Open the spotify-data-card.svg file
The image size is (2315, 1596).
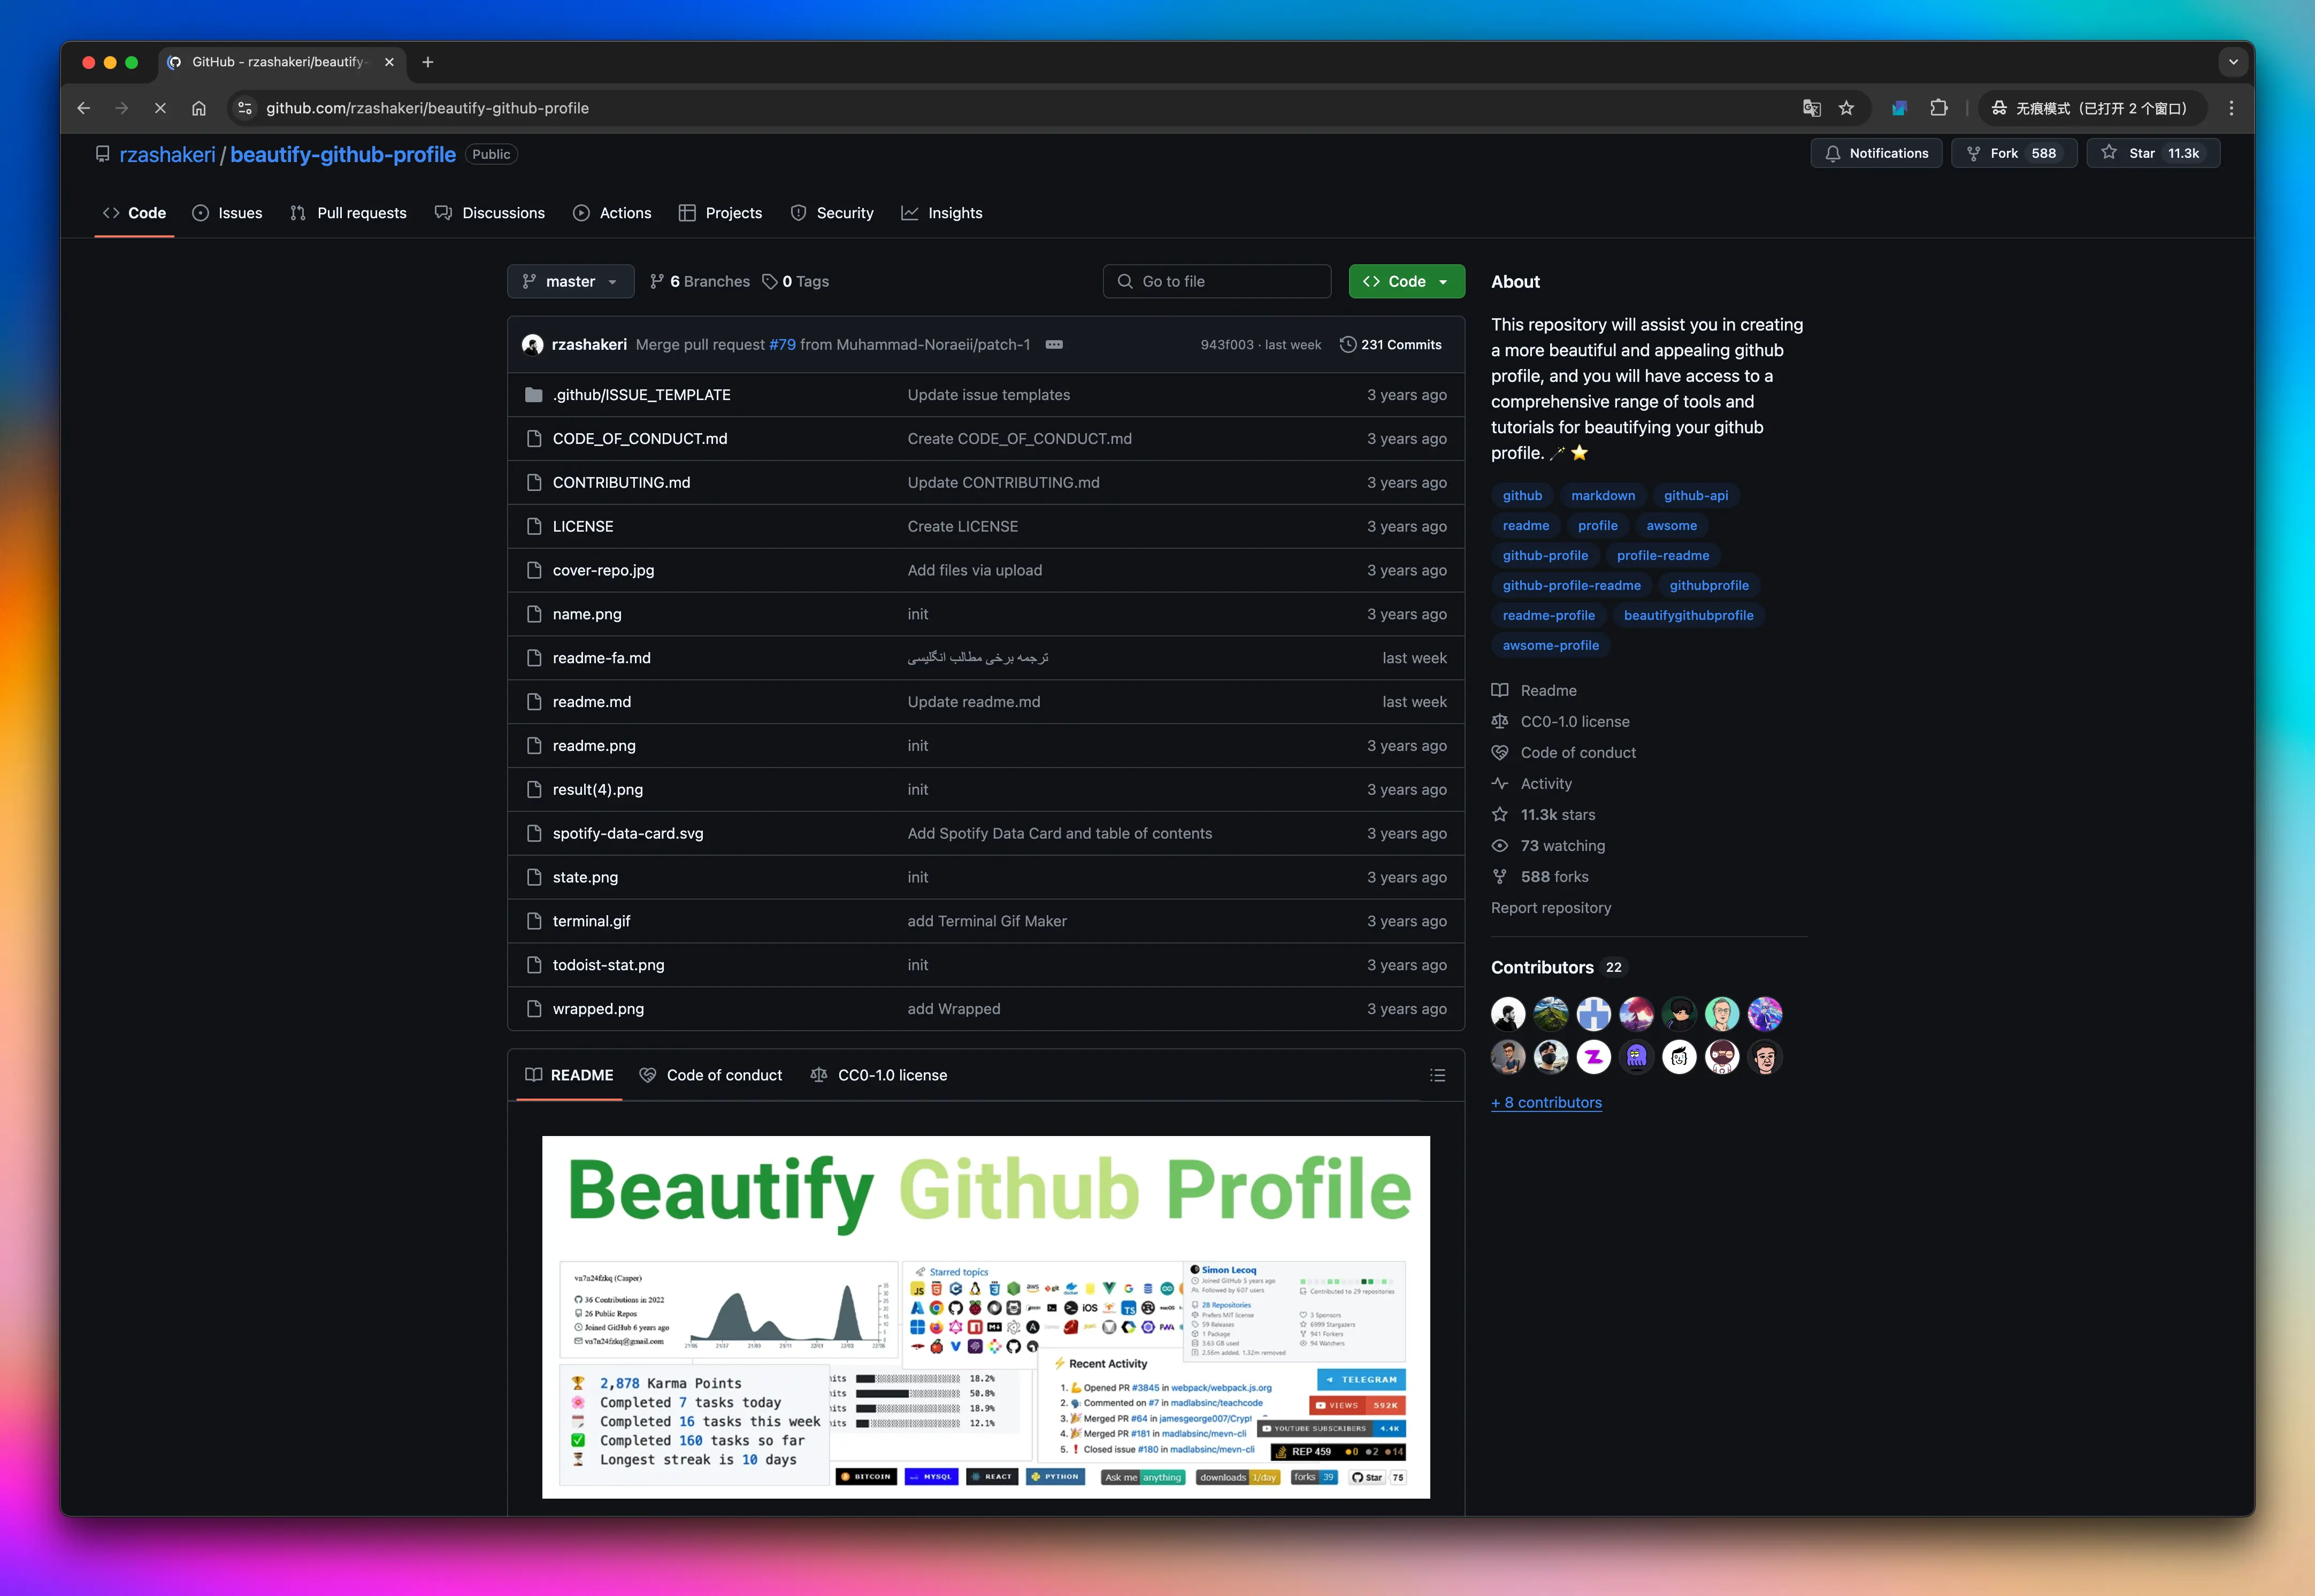pos(627,833)
